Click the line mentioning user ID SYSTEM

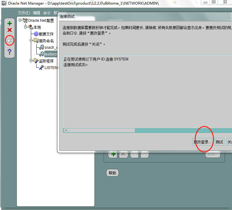tap(96, 59)
